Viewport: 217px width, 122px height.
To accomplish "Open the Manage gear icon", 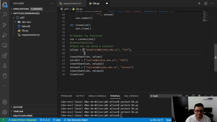I will [5, 112].
